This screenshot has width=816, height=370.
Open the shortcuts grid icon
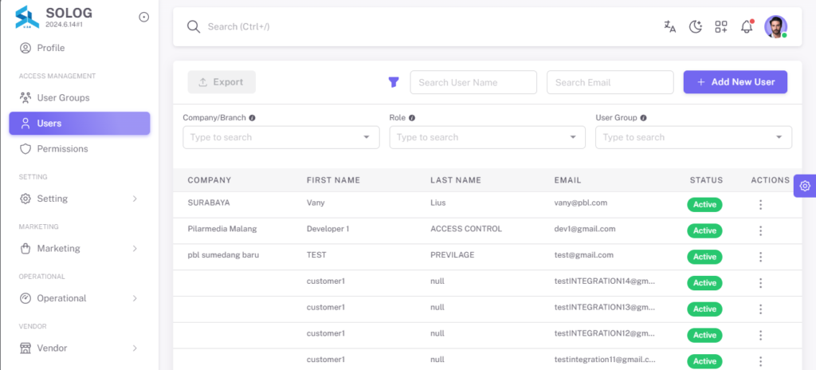[x=721, y=26]
